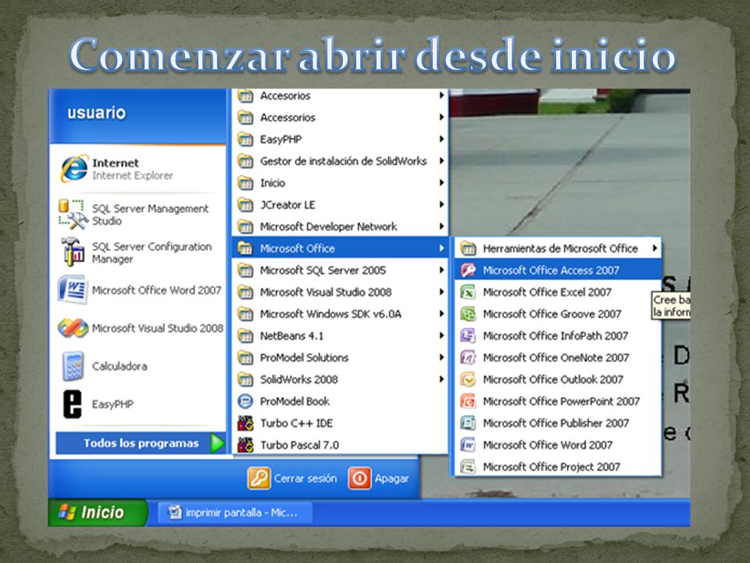Click the Apagar label
750x563 pixels.
coord(391,479)
